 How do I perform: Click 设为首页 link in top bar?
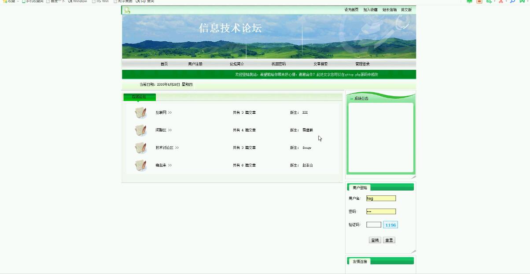[x=351, y=10]
